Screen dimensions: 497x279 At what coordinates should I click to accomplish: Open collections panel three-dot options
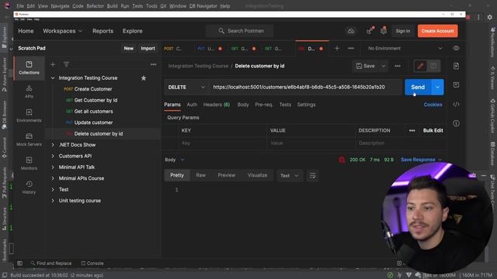(x=154, y=64)
